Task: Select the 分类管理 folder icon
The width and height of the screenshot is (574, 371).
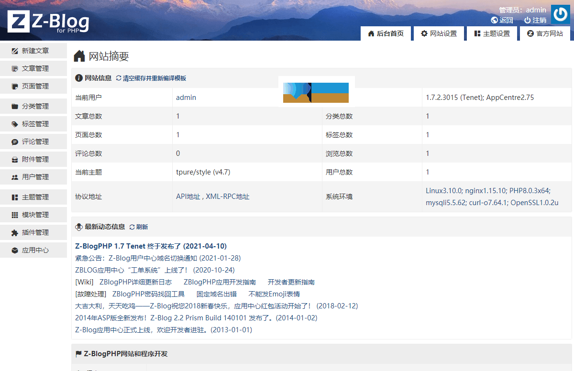Action: point(15,106)
